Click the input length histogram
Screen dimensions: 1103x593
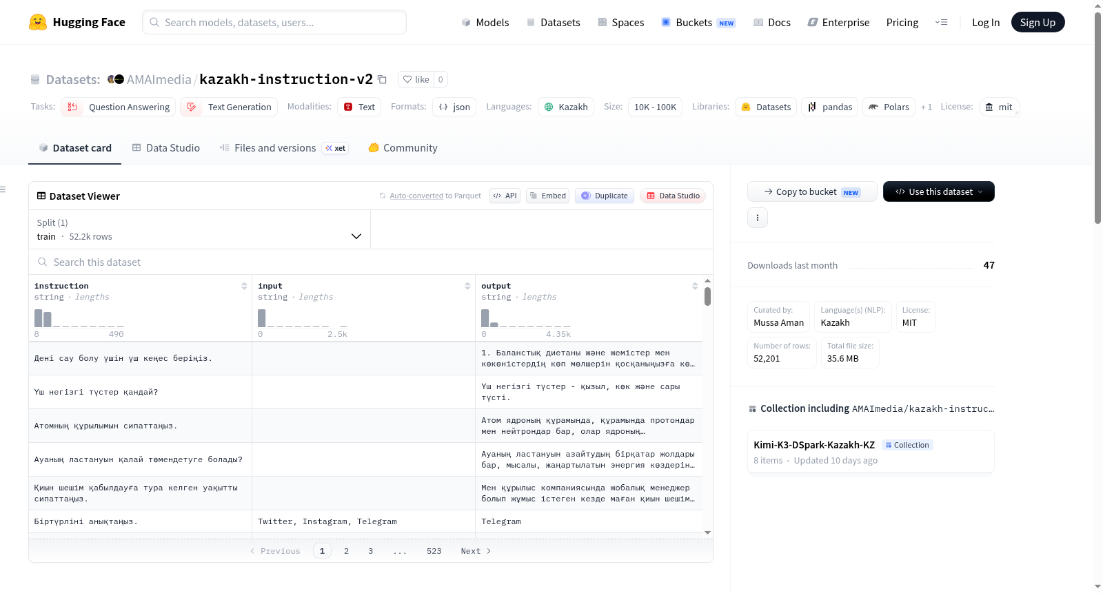[x=302, y=318]
